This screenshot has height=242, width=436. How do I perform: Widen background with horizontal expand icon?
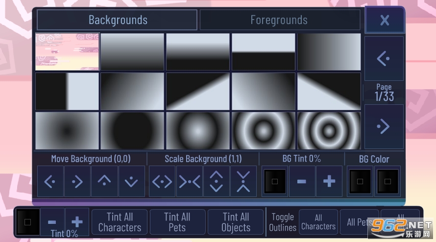click(162, 181)
